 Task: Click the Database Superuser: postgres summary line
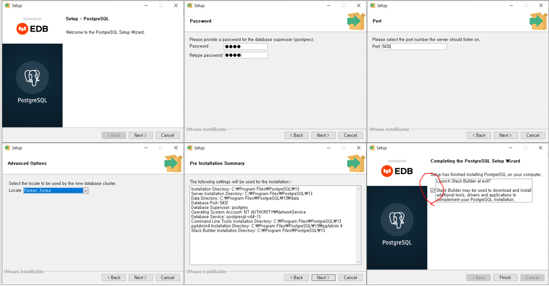coord(219,207)
